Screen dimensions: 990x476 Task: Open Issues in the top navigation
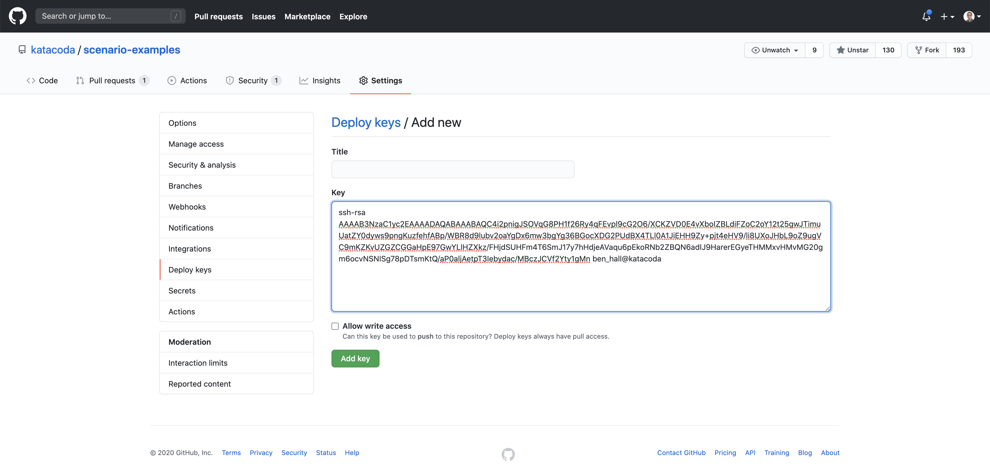coord(264,17)
